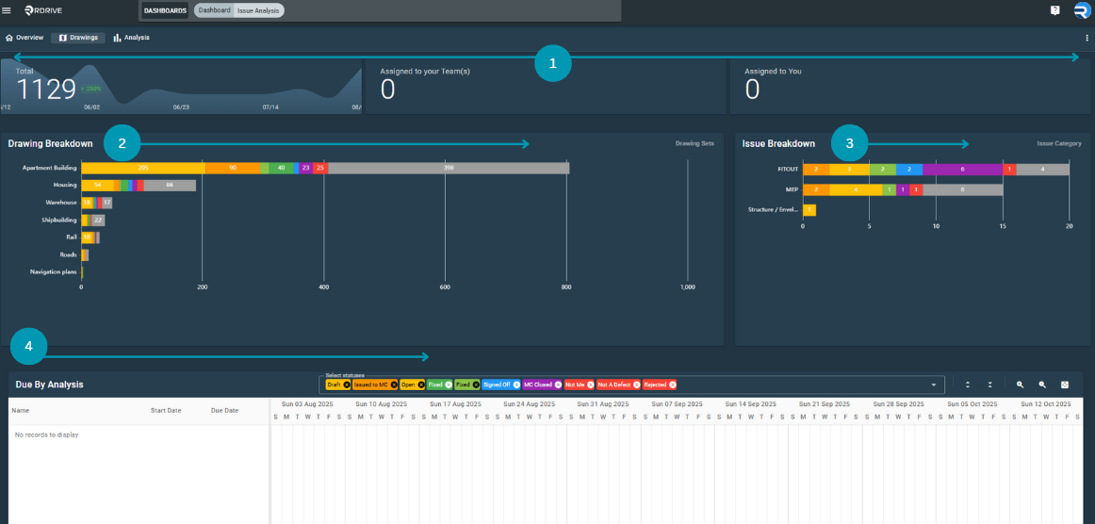Remove the Signed Off status chip
The width and height of the screenshot is (1095, 524).
pos(516,385)
